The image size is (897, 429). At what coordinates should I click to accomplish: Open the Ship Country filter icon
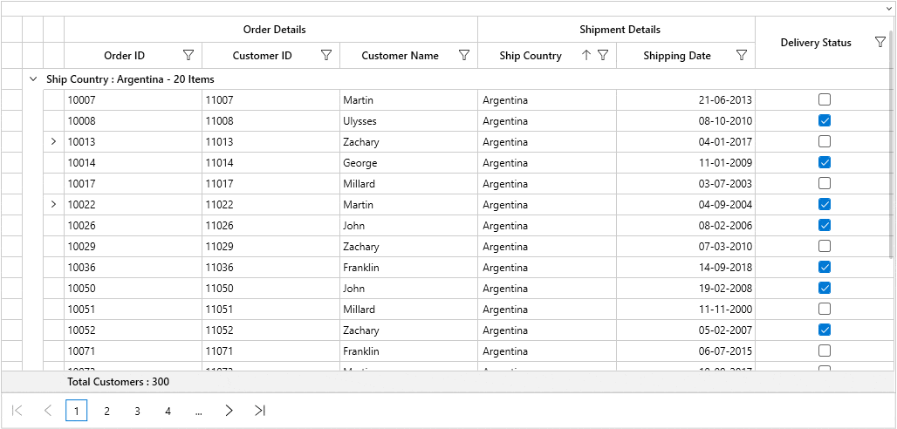coord(603,55)
